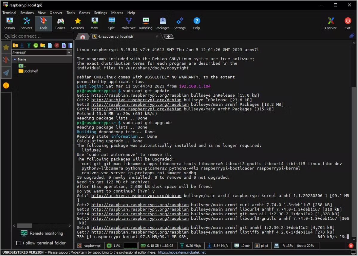The image size is (358, 256).
Task: Click the rename/text 'A' file icon
Action: pyautogui.click(x=64, y=45)
